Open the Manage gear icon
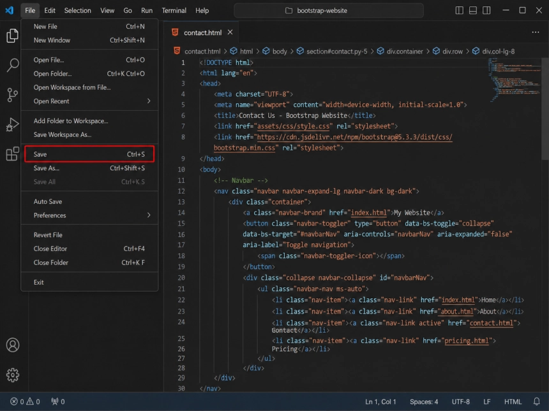This screenshot has width=549, height=411. [13, 375]
